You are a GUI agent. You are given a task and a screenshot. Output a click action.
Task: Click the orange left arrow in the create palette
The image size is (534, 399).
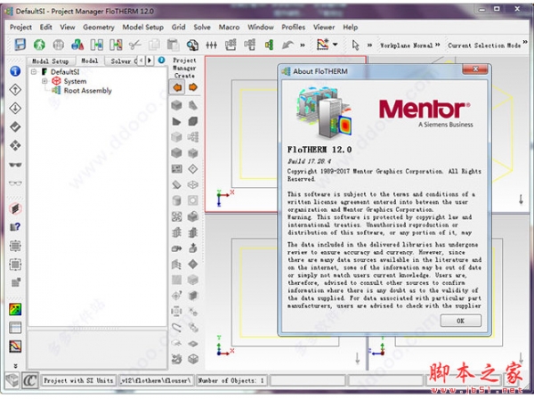(177, 87)
